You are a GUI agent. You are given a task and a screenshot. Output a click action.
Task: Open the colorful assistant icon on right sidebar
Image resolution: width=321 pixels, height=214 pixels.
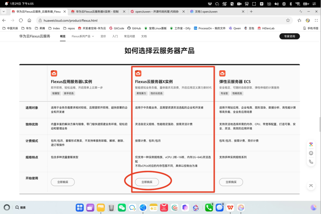pyautogui.click(x=311, y=145)
